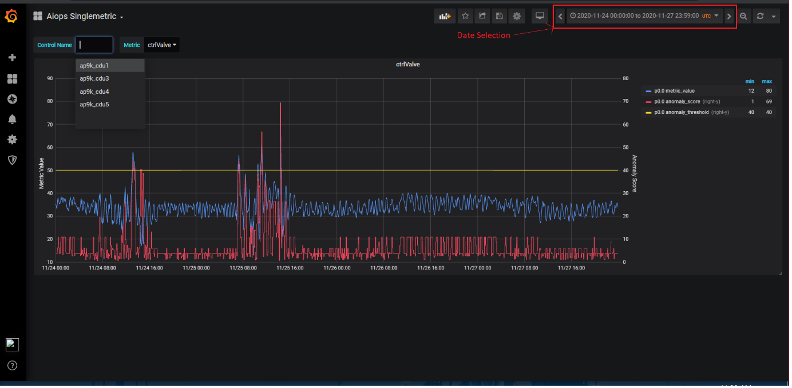Choose ap9k_cdu4 option
Screen dimensions: 792x388
110,92
